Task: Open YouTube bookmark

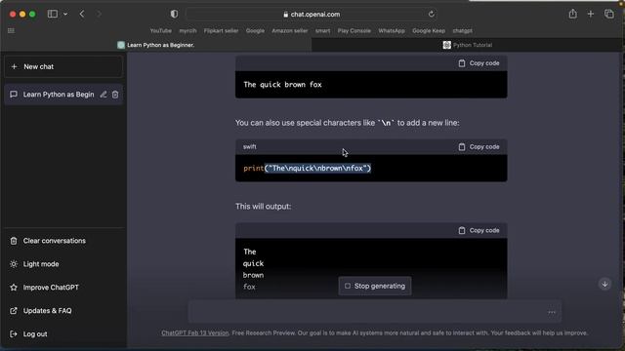Action: tap(160, 30)
